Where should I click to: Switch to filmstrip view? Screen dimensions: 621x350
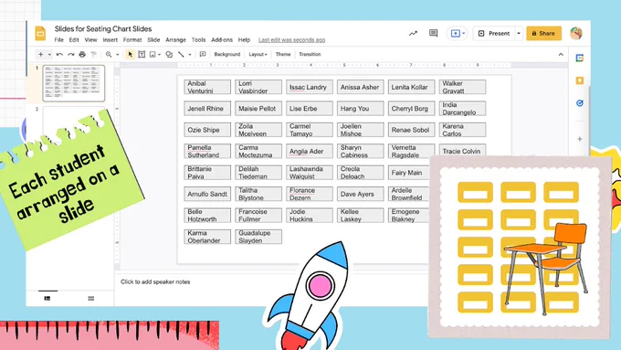[47, 298]
